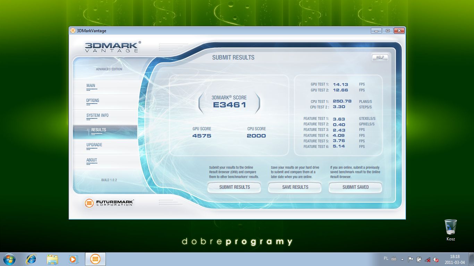
Task: Click the SUBMIT SAVED button
Action: (355, 187)
